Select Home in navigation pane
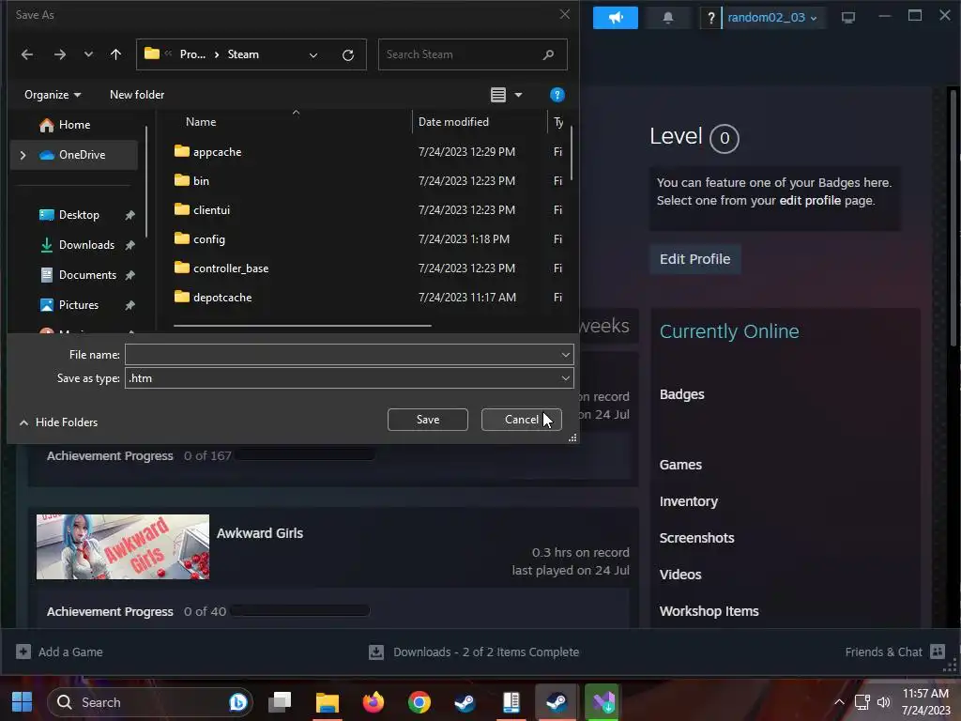 pyautogui.click(x=73, y=125)
